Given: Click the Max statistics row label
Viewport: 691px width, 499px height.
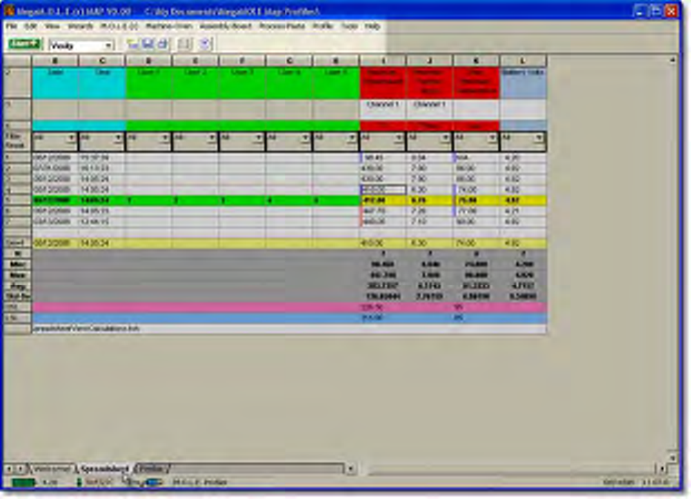Looking at the screenshot, I should [17, 275].
